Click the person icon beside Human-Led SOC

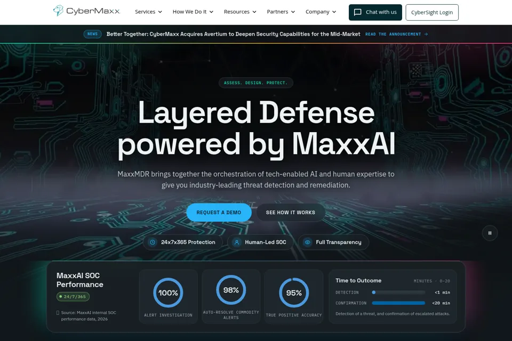pos(237,242)
